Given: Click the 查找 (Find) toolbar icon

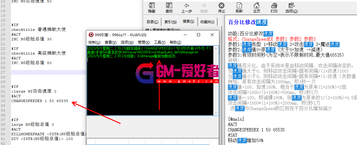Looking at the screenshot, I should click(x=169, y=8).
